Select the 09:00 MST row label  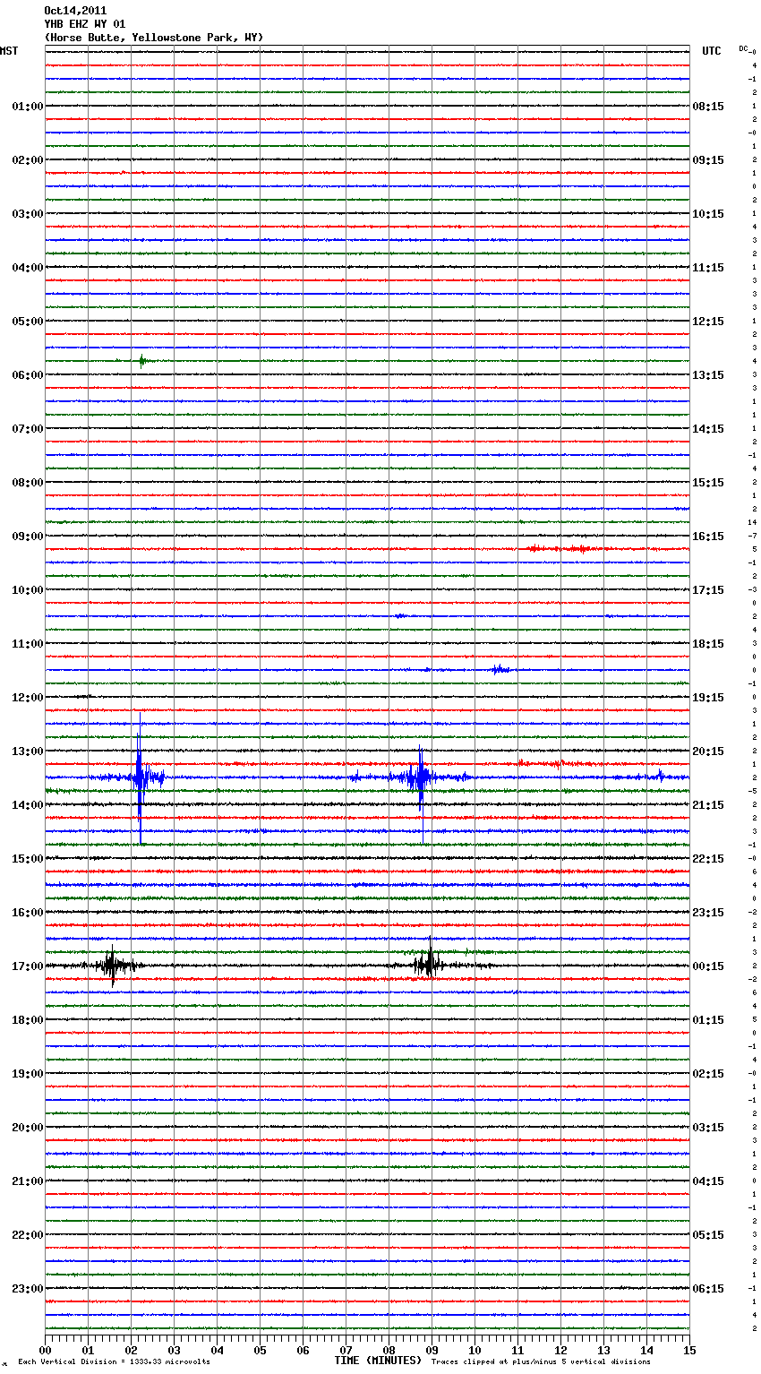point(28,537)
